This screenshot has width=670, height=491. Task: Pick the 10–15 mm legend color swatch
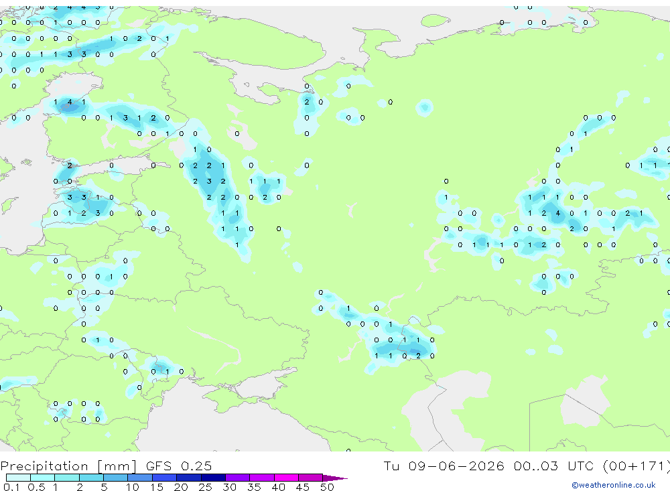(x=140, y=478)
